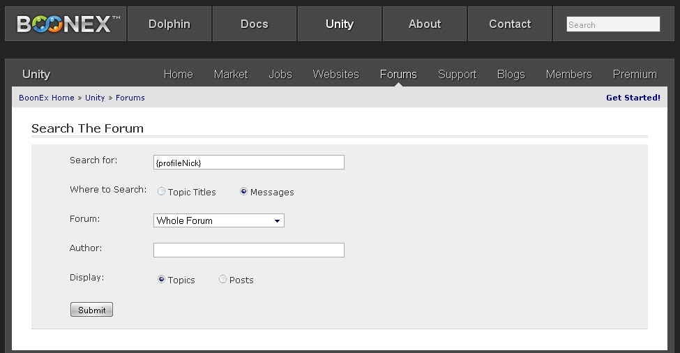This screenshot has height=353, width=680.
Task: Choose Topics display option
Action: point(162,280)
